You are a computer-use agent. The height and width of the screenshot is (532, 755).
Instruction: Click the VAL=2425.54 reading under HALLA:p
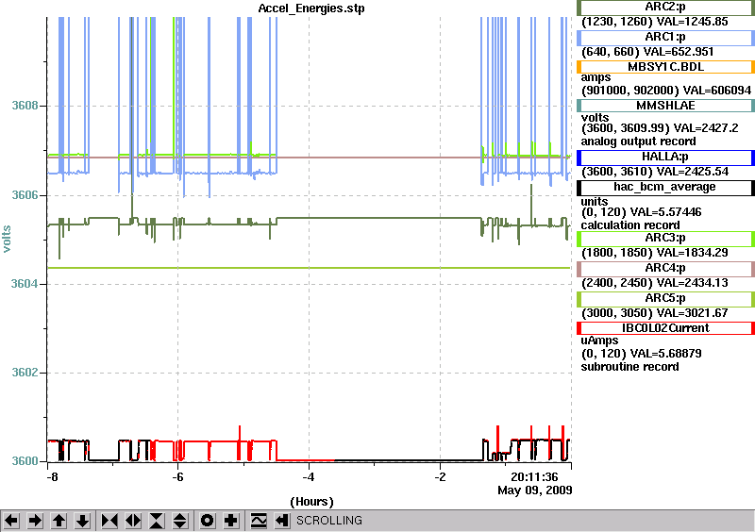[x=693, y=172]
